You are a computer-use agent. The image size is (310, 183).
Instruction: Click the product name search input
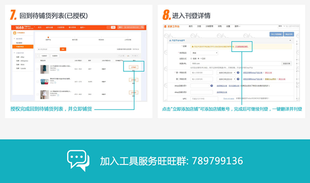click(48, 49)
